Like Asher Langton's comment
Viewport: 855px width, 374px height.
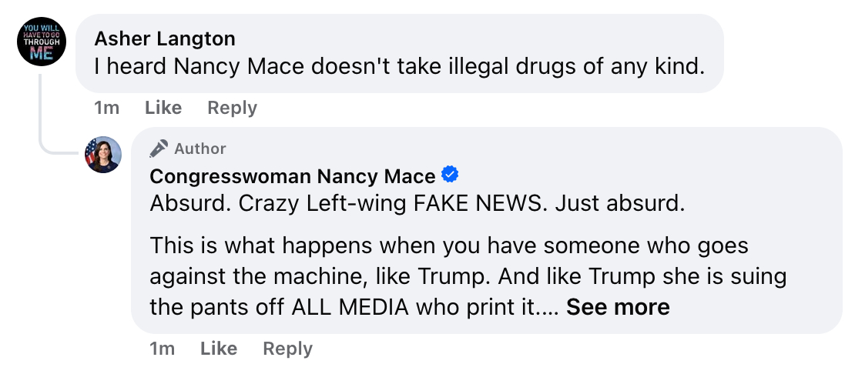pyautogui.click(x=163, y=108)
